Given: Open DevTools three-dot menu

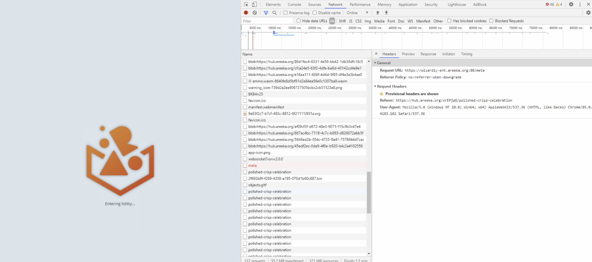Looking at the screenshot, I should click(x=580, y=4).
